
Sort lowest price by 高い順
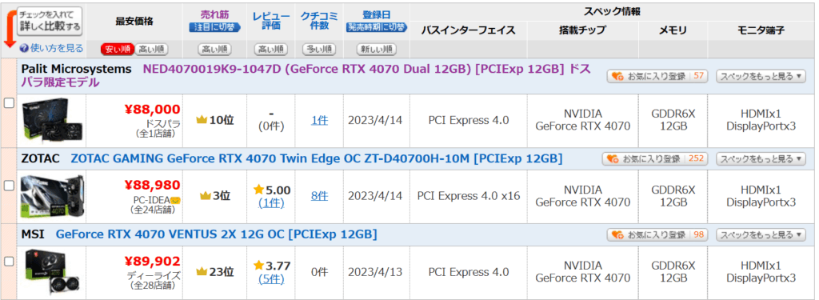point(151,50)
